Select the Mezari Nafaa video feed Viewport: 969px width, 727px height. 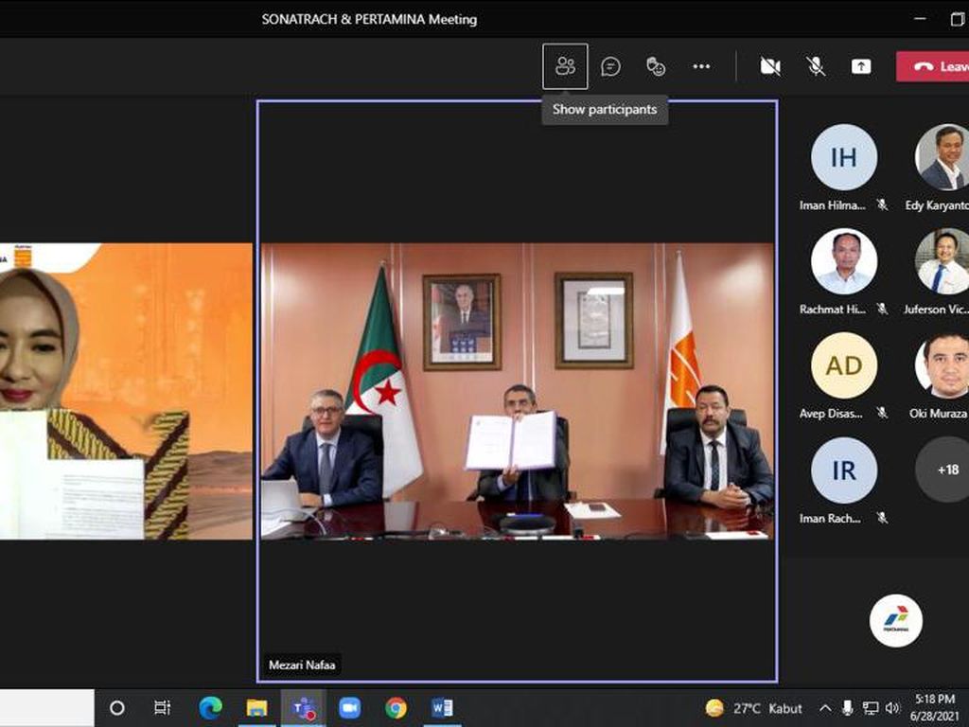tap(518, 391)
